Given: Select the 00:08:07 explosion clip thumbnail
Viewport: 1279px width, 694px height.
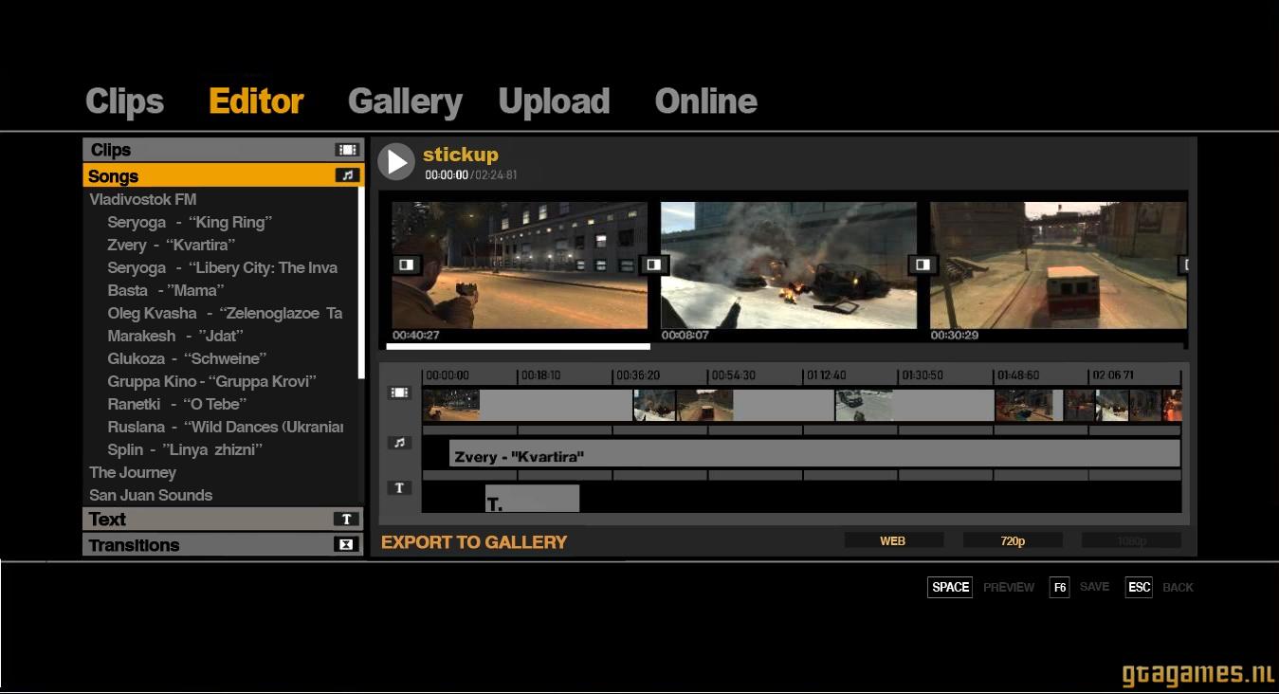Looking at the screenshot, I should point(789,265).
